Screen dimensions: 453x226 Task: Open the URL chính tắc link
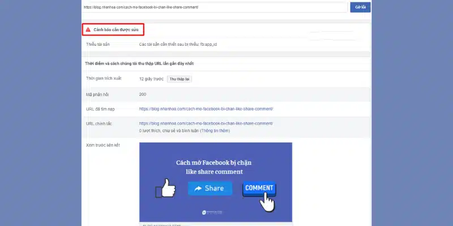(206, 123)
